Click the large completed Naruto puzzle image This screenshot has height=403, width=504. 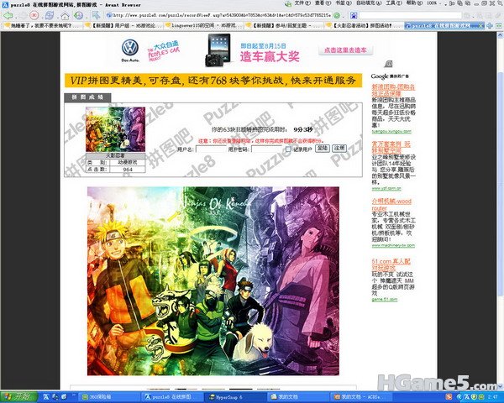point(213,281)
